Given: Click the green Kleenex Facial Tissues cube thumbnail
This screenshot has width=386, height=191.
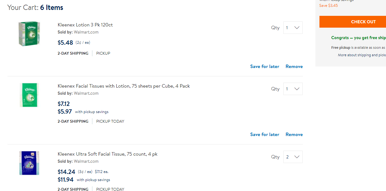Looking at the screenshot, I should [x=29, y=95].
